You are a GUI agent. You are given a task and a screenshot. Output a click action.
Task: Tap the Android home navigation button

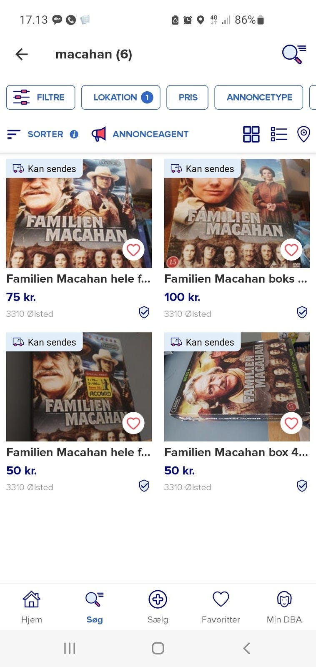click(x=158, y=648)
